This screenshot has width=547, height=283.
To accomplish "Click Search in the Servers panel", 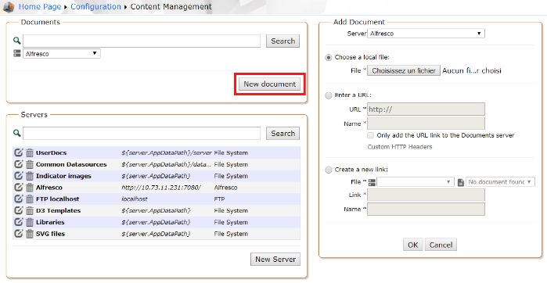I will click(x=283, y=133).
